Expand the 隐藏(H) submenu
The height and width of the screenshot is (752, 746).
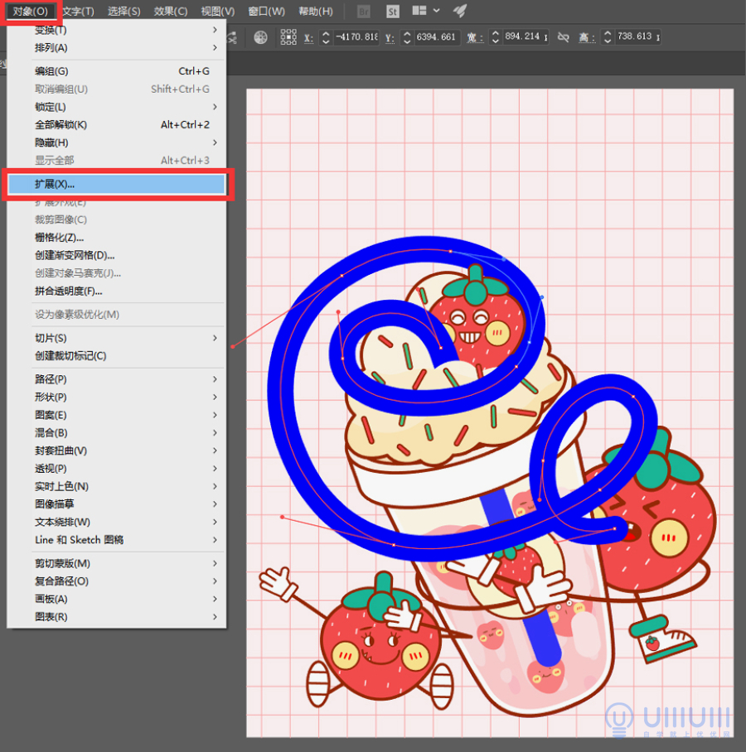[x=116, y=142]
